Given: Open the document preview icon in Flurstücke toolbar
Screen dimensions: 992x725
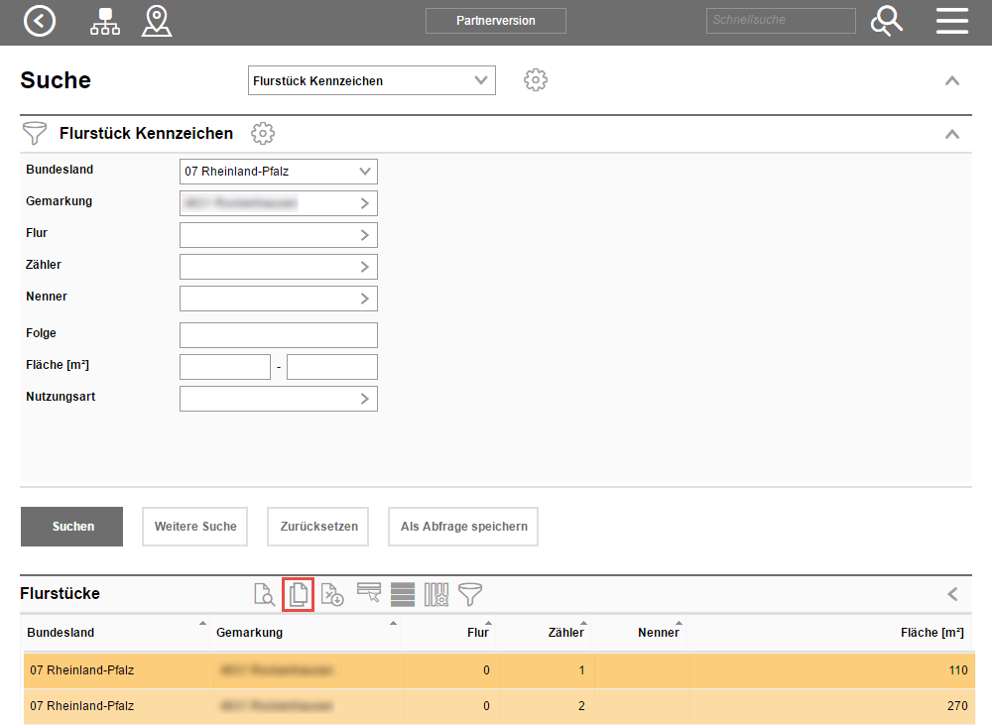Looking at the screenshot, I should (x=265, y=594).
